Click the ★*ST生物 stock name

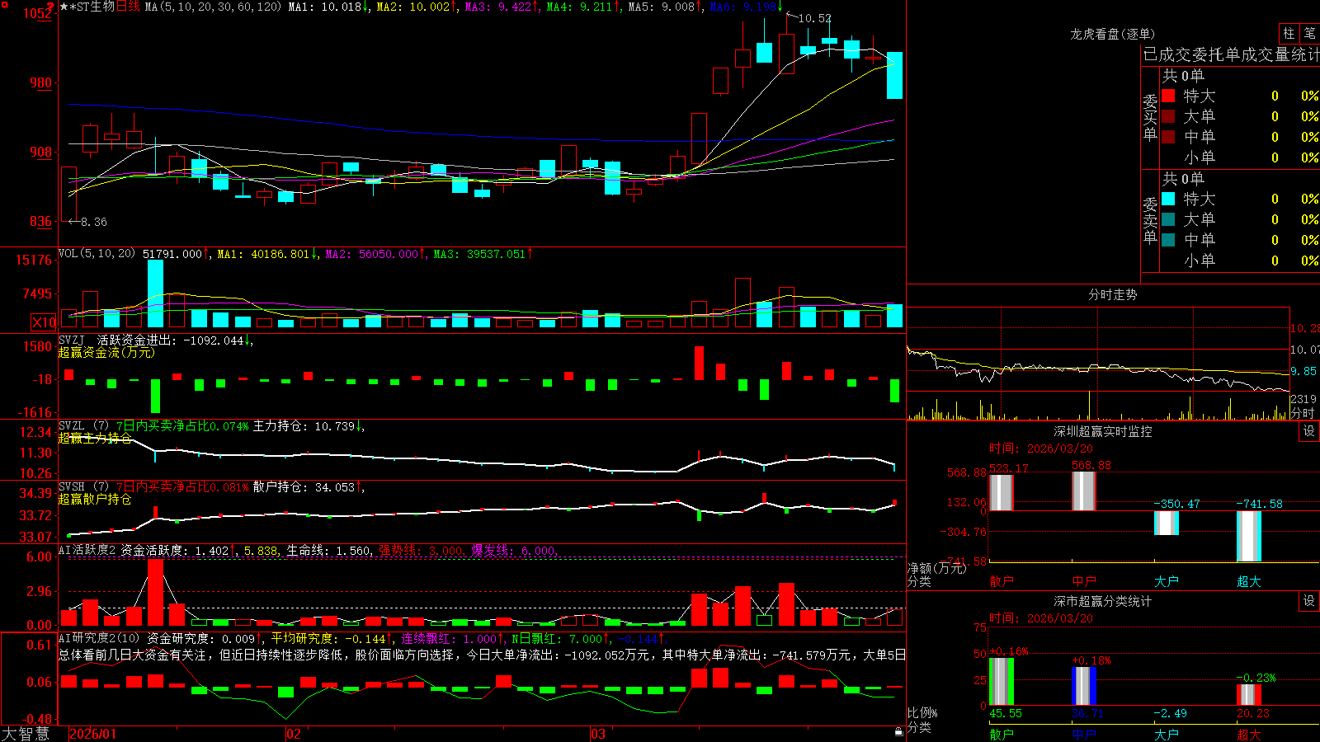click(x=87, y=7)
